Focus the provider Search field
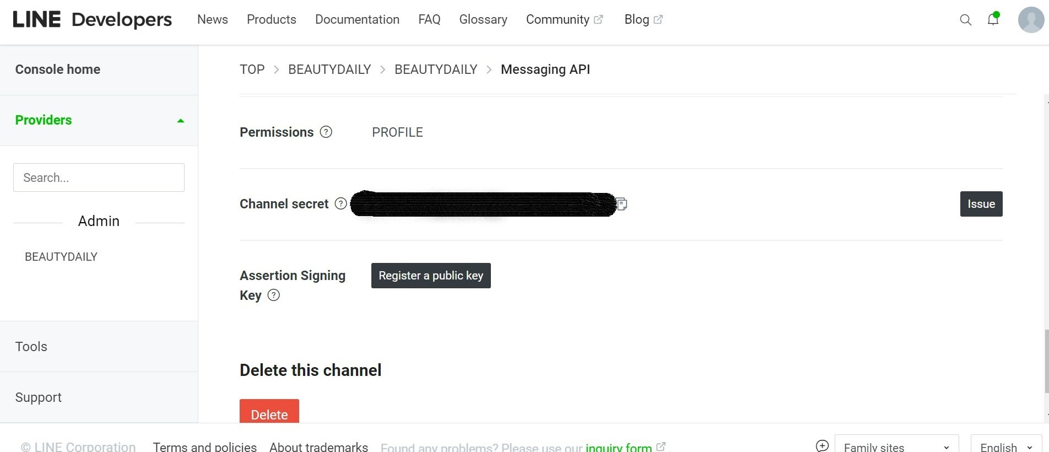This screenshot has height=452, width=1049. pos(99,177)
